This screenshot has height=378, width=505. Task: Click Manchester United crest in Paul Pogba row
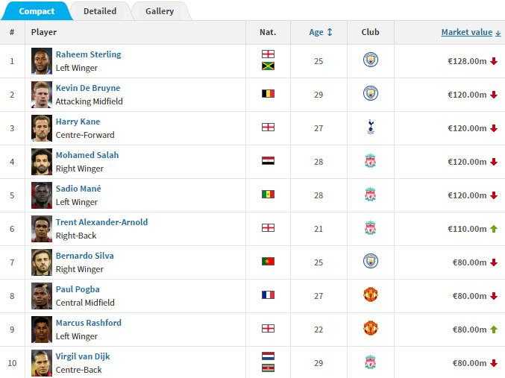(371, 294)
